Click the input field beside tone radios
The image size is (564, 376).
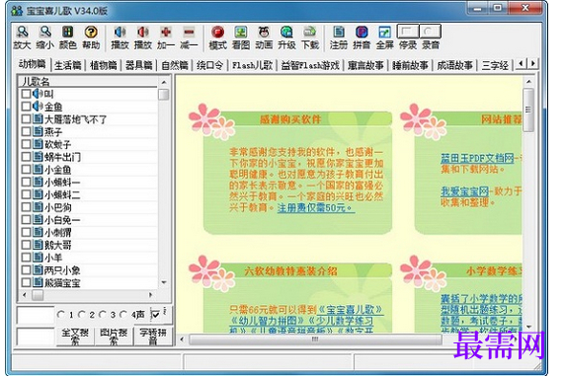36,315
